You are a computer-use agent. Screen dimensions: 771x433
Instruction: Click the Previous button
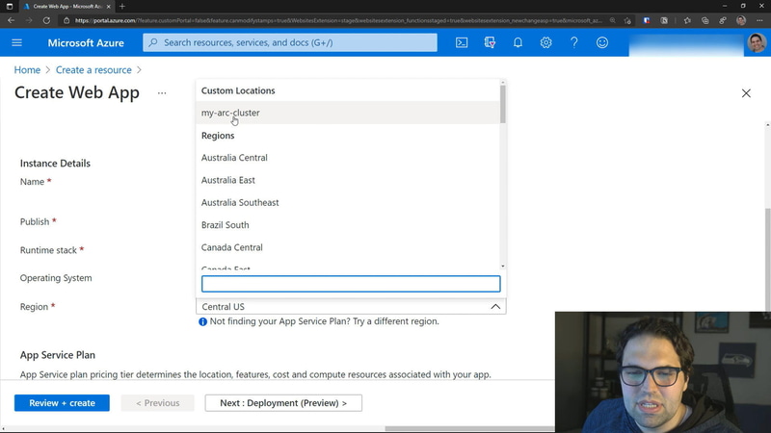pos(157,403)
